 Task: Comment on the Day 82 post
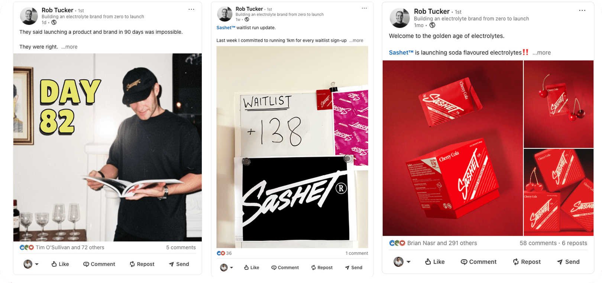[x=99, y=264]
